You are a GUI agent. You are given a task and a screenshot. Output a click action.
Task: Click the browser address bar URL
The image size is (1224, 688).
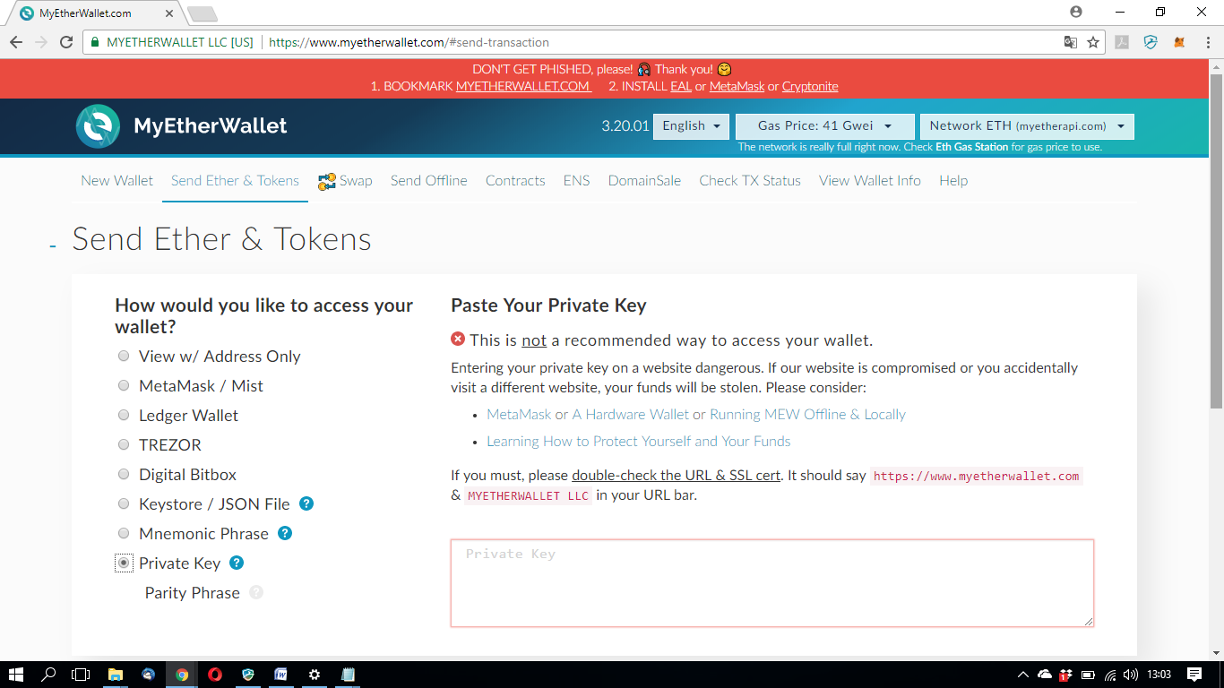(x=409, y=42)
